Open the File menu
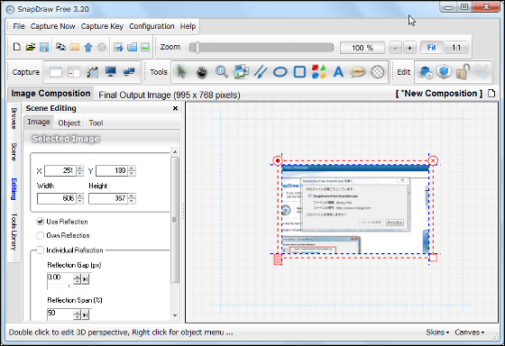This screenshot has width=505, height=346. click(19, 26)
